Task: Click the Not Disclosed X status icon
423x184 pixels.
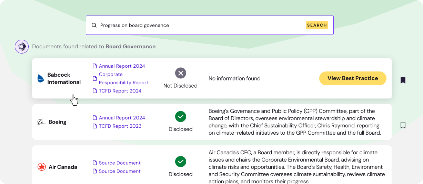Action: tap(180, 73)
